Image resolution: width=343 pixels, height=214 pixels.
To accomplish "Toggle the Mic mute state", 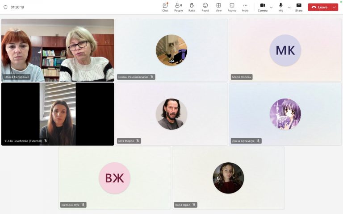I will pos(280,7).
